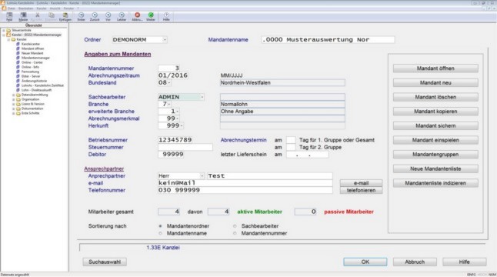
Task: Click the Maske toolbar icon
Action: [x=23, y=15]
